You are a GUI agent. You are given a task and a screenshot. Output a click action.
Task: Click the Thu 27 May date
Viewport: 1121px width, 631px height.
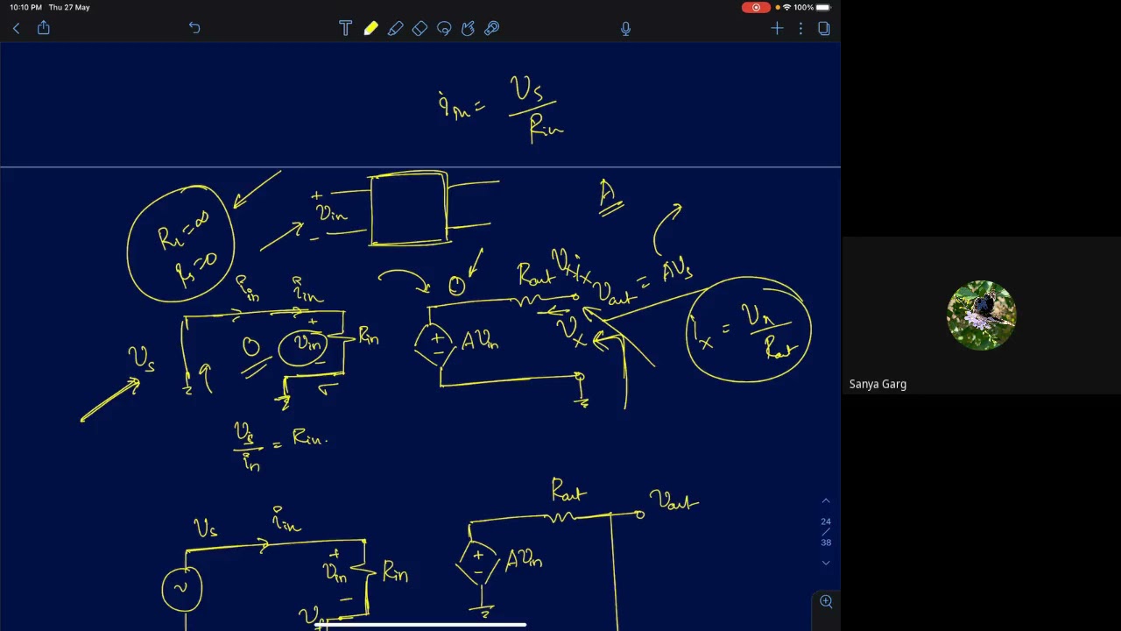[69, 7]
